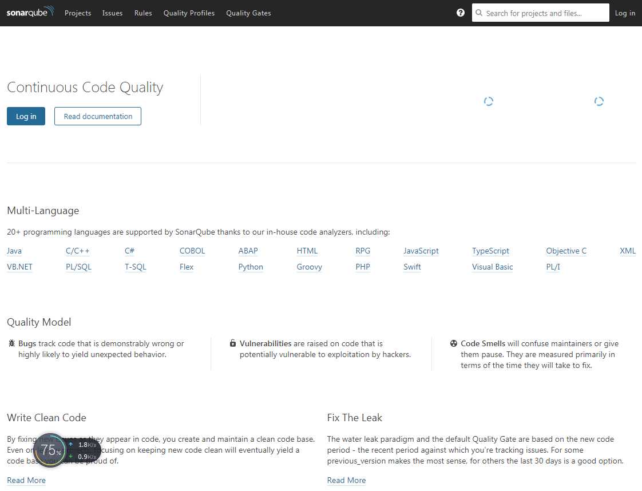Image resolution: width=642 pixels, height=491 pixels.
Task: Open the ABAP link
Action: pyautogui.click(x=248, y=251)
